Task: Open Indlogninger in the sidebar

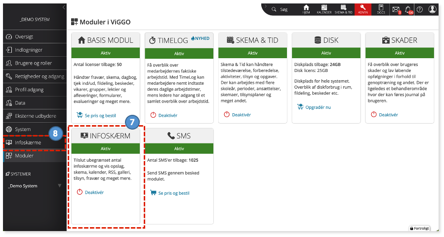Action: point(35,50)
